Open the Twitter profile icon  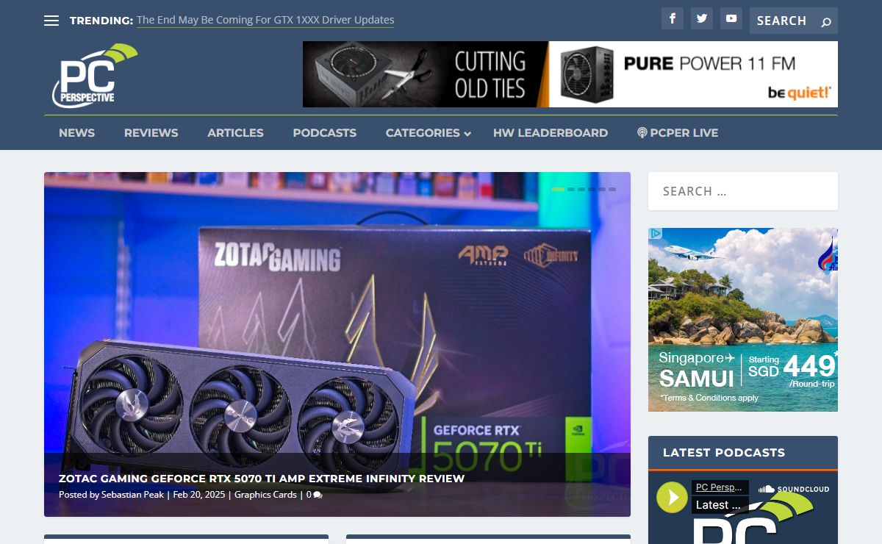pos(702,18)
